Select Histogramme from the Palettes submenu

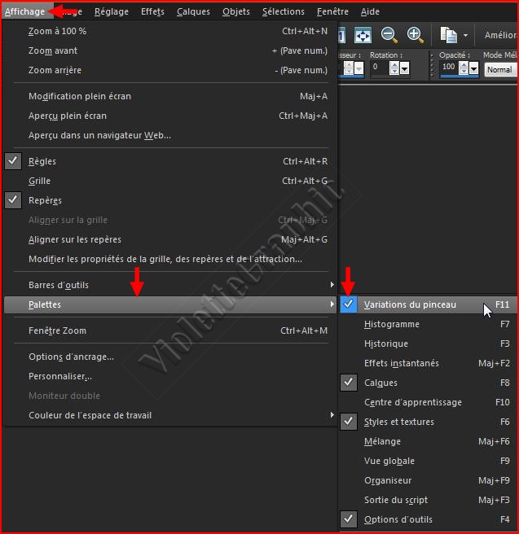[392, 324]
